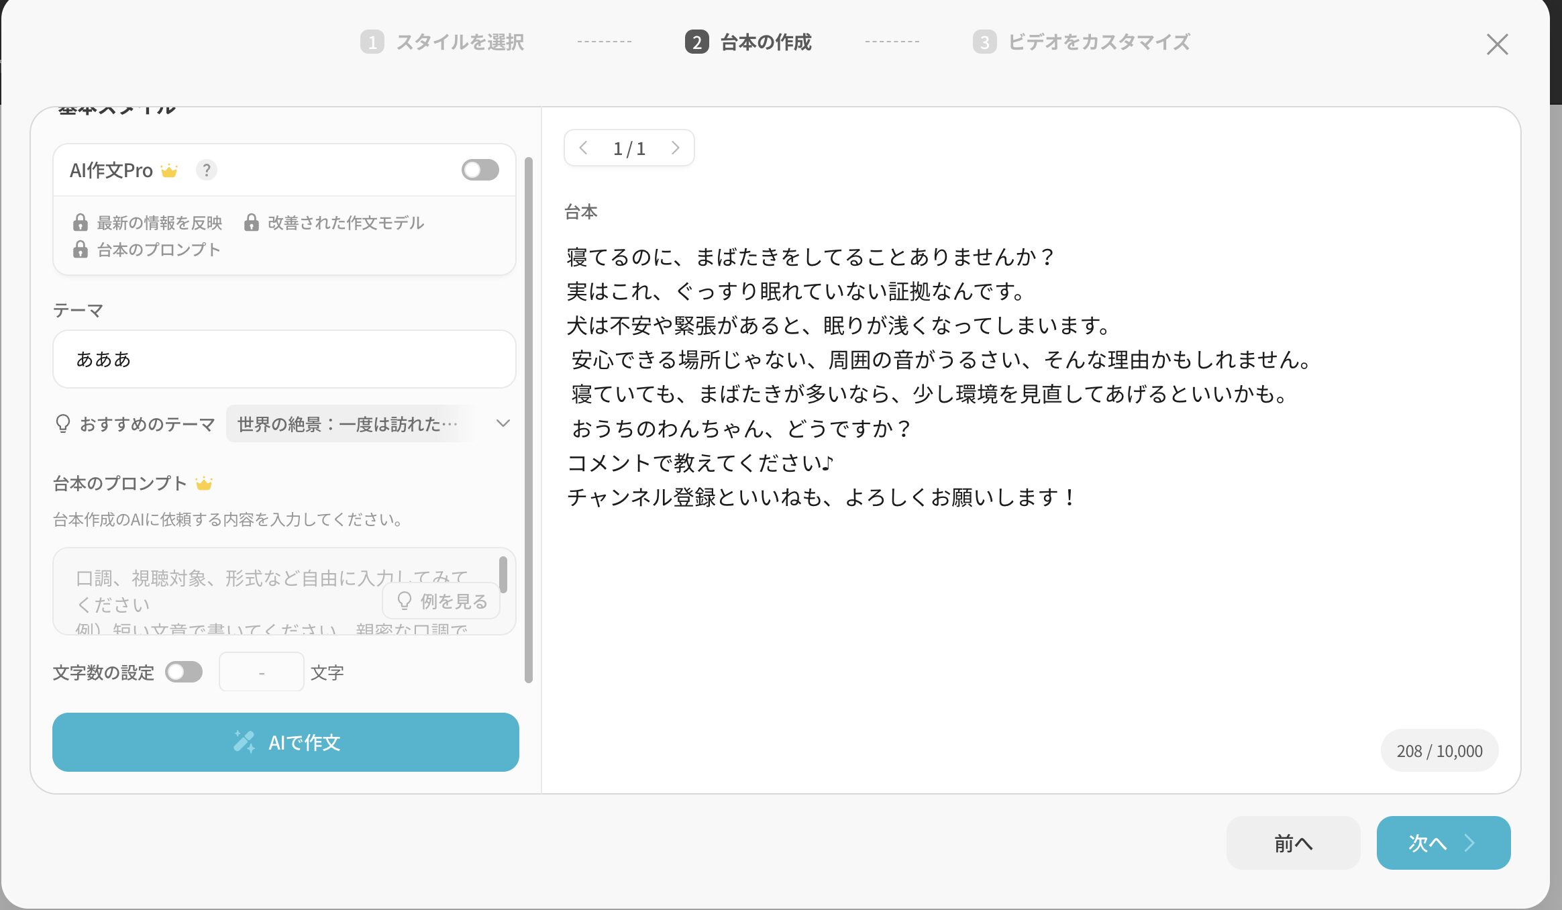Click the 最新の情報を反映 feature text
Image resolution: width=1562 pixels, height=910 pixels.
[x=160, y=223]
